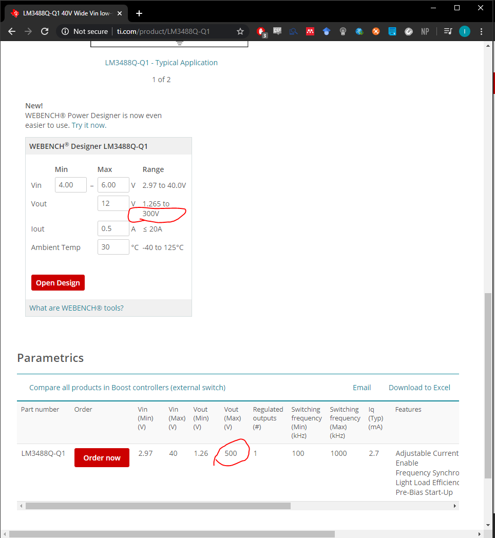Click the parametrics table horizontal scrollbar thumb

click(158, 506)
